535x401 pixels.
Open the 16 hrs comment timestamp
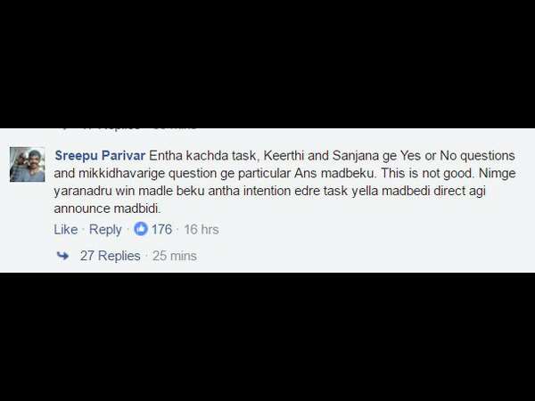pos(202,230)
